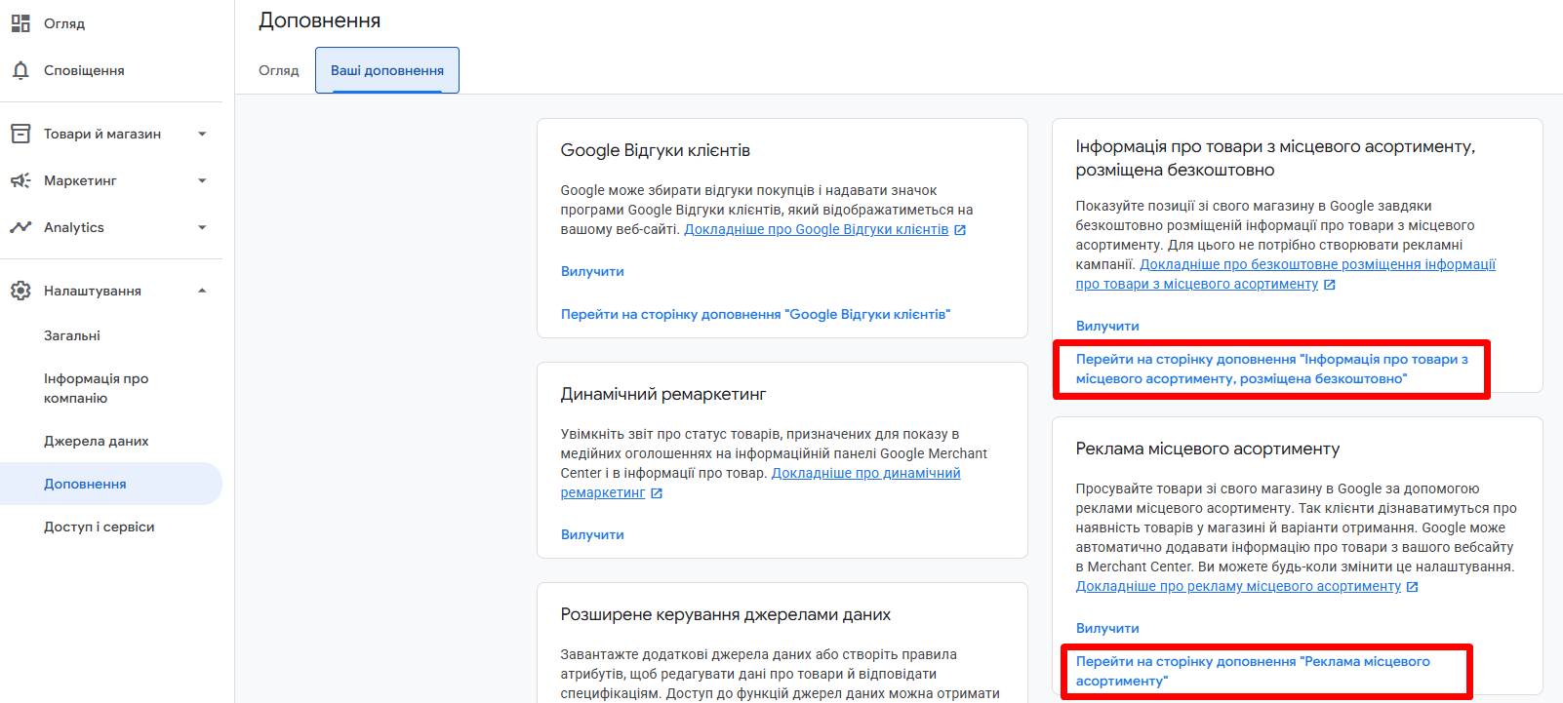
Task: Click Вилучити in Google Відгуки клієнтів card
Action: coord(592,271)
